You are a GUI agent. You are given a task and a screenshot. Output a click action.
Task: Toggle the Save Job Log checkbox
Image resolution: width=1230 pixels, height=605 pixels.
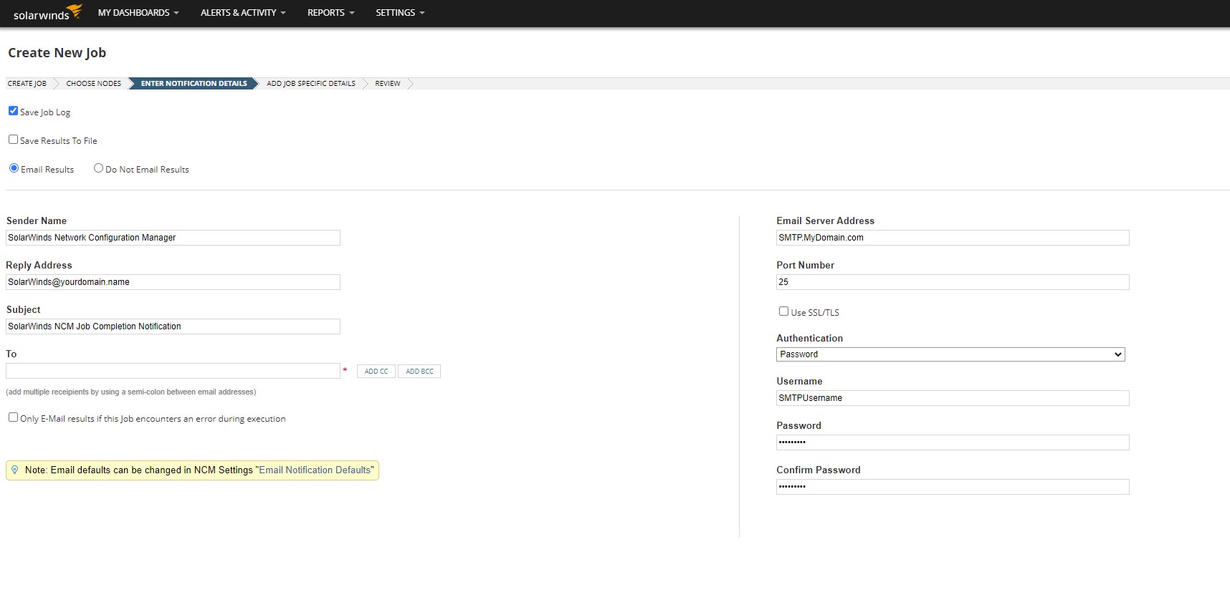coord(13,111)
